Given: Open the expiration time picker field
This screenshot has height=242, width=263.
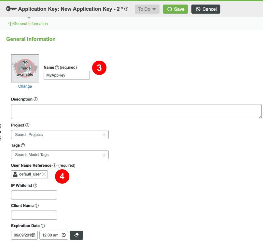Looking at the screenshot, I should tap(53, 235).
